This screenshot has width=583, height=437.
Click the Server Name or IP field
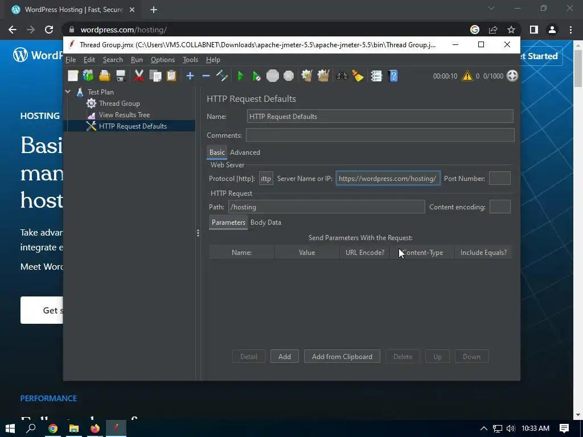388,178
